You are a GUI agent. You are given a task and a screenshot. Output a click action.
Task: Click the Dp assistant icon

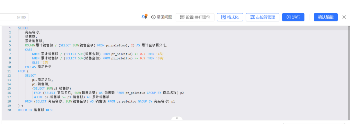145,17
